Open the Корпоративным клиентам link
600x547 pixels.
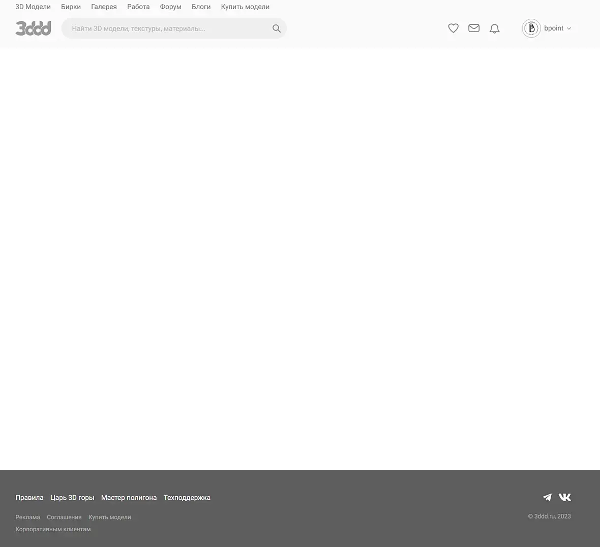(53, 529)
